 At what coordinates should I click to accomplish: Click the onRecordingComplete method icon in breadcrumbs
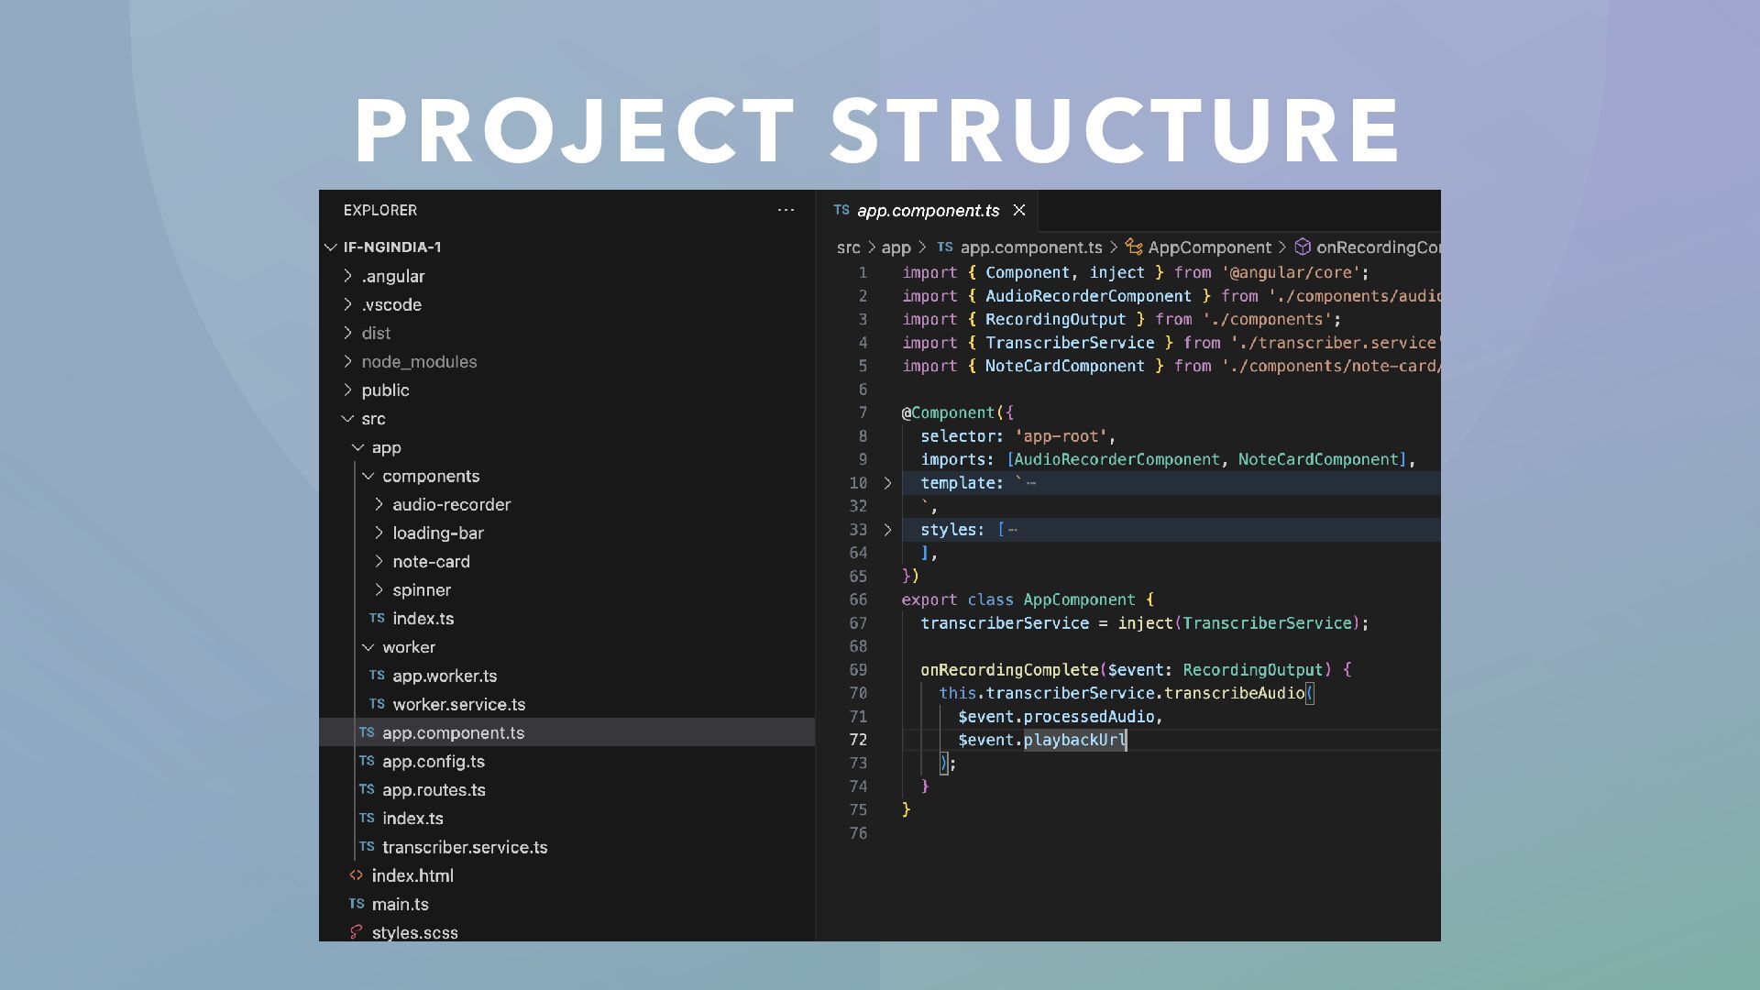tap(1302, 247)
